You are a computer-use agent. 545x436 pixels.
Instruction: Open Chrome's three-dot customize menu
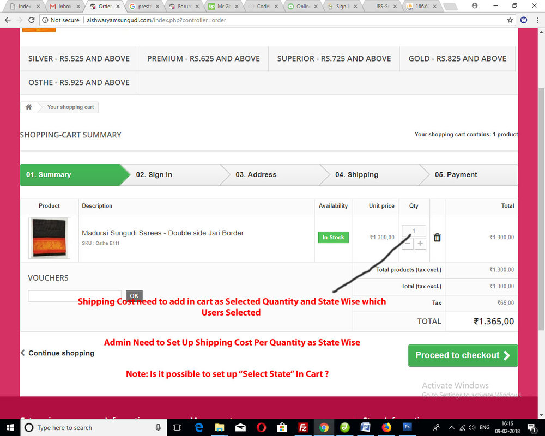(538, 20)
